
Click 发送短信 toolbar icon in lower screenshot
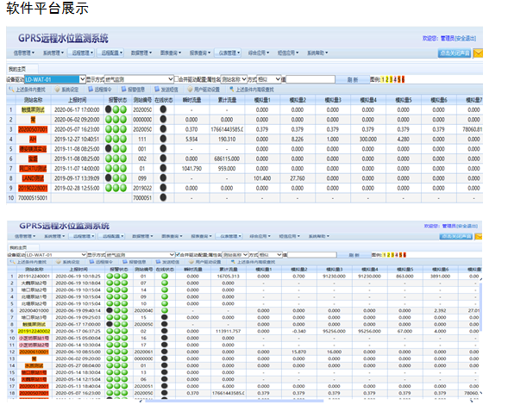coord(159,261)
